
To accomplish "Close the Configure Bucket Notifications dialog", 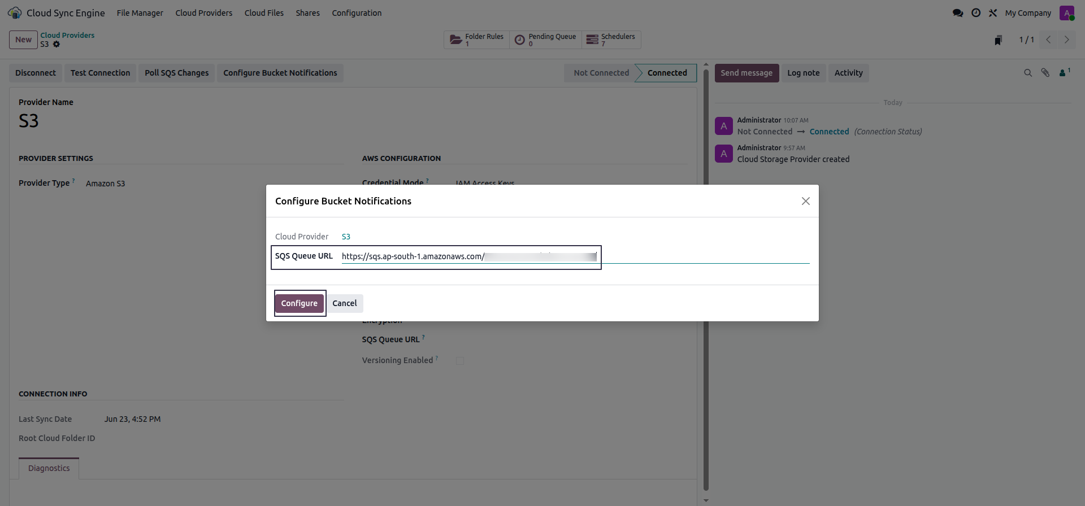I will 806,201.
